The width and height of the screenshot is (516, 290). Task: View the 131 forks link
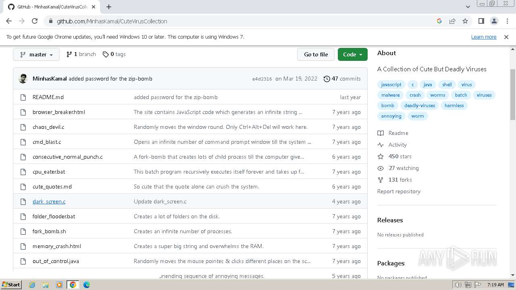(x=395, y=180)
